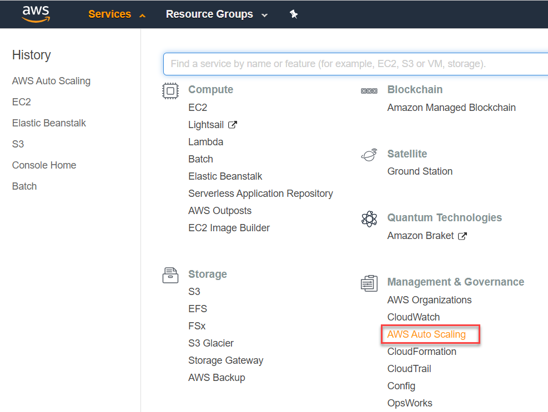Screen dimensions: 548x412
Task: Open EC2 under Compute
Action: tap(198, 108)
